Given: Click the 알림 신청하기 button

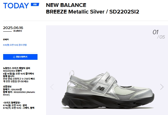Looking at the screenshot, I should 20,57.
